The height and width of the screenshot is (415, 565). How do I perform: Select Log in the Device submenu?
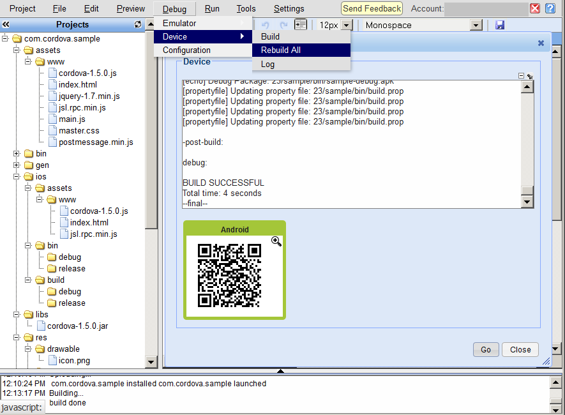[301, 64]
